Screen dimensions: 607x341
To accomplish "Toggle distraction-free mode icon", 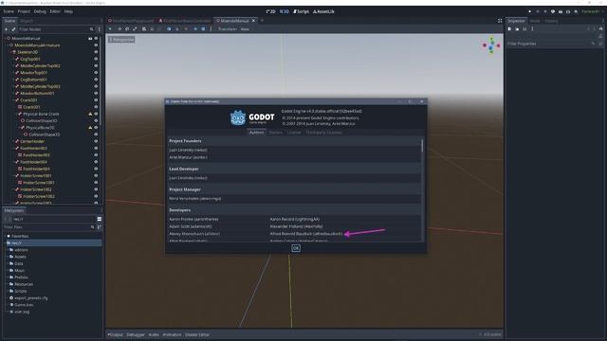I will pyautogui.click(x=500, y=21).
